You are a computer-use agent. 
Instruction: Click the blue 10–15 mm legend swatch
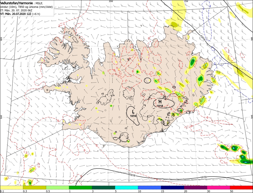pos(150,187)
